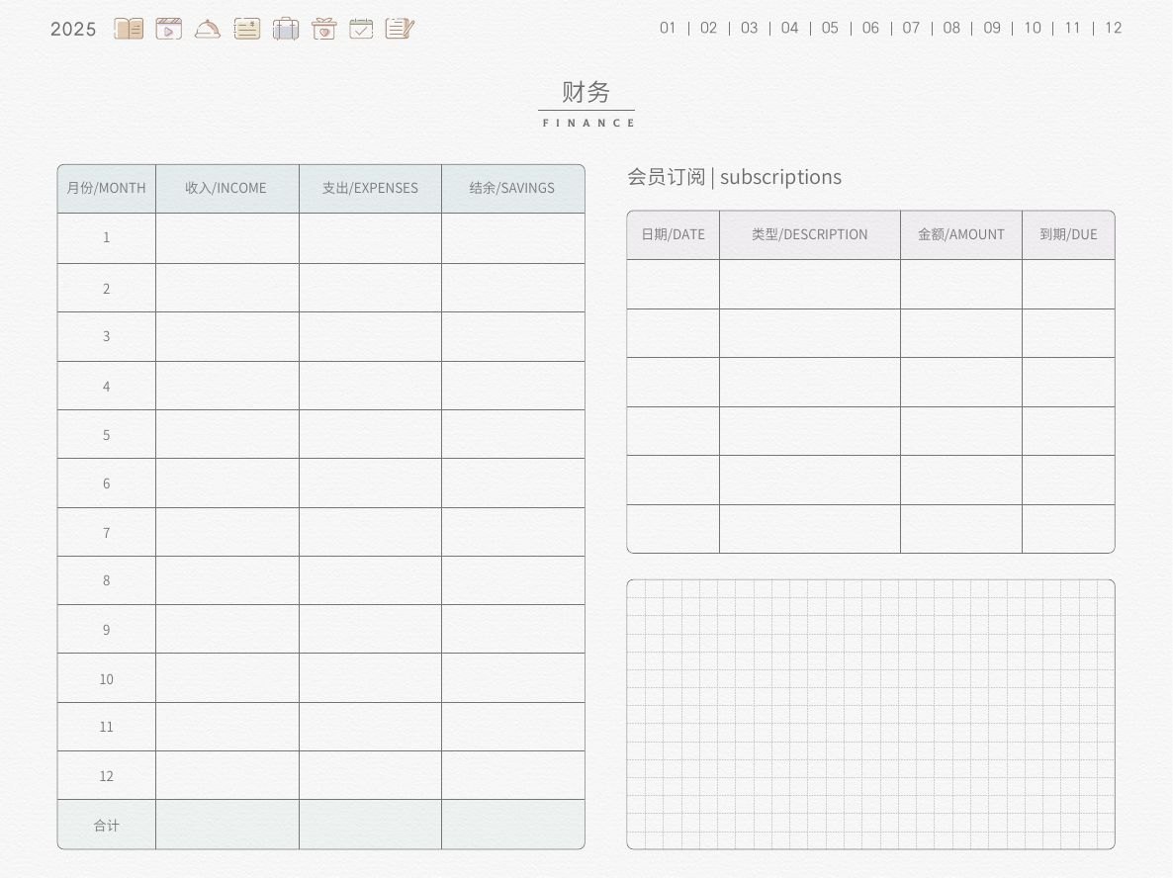The image size is (1173, 878).
Task: Select the savings cell for month 12
Action: coord(512,775)
